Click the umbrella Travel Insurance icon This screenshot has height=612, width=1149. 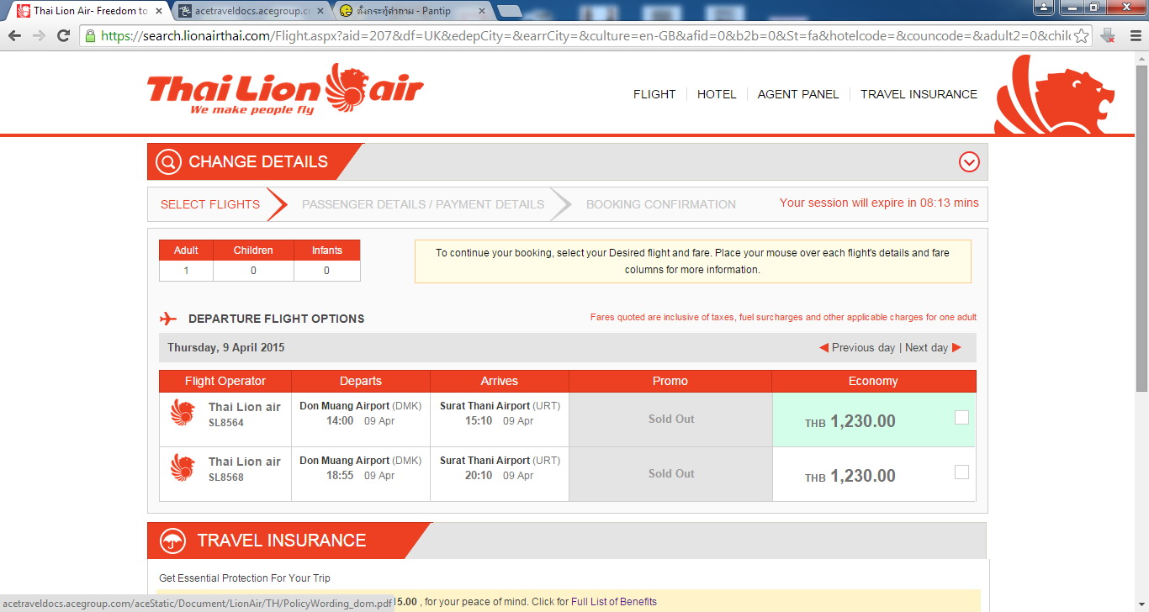point(173,541)
